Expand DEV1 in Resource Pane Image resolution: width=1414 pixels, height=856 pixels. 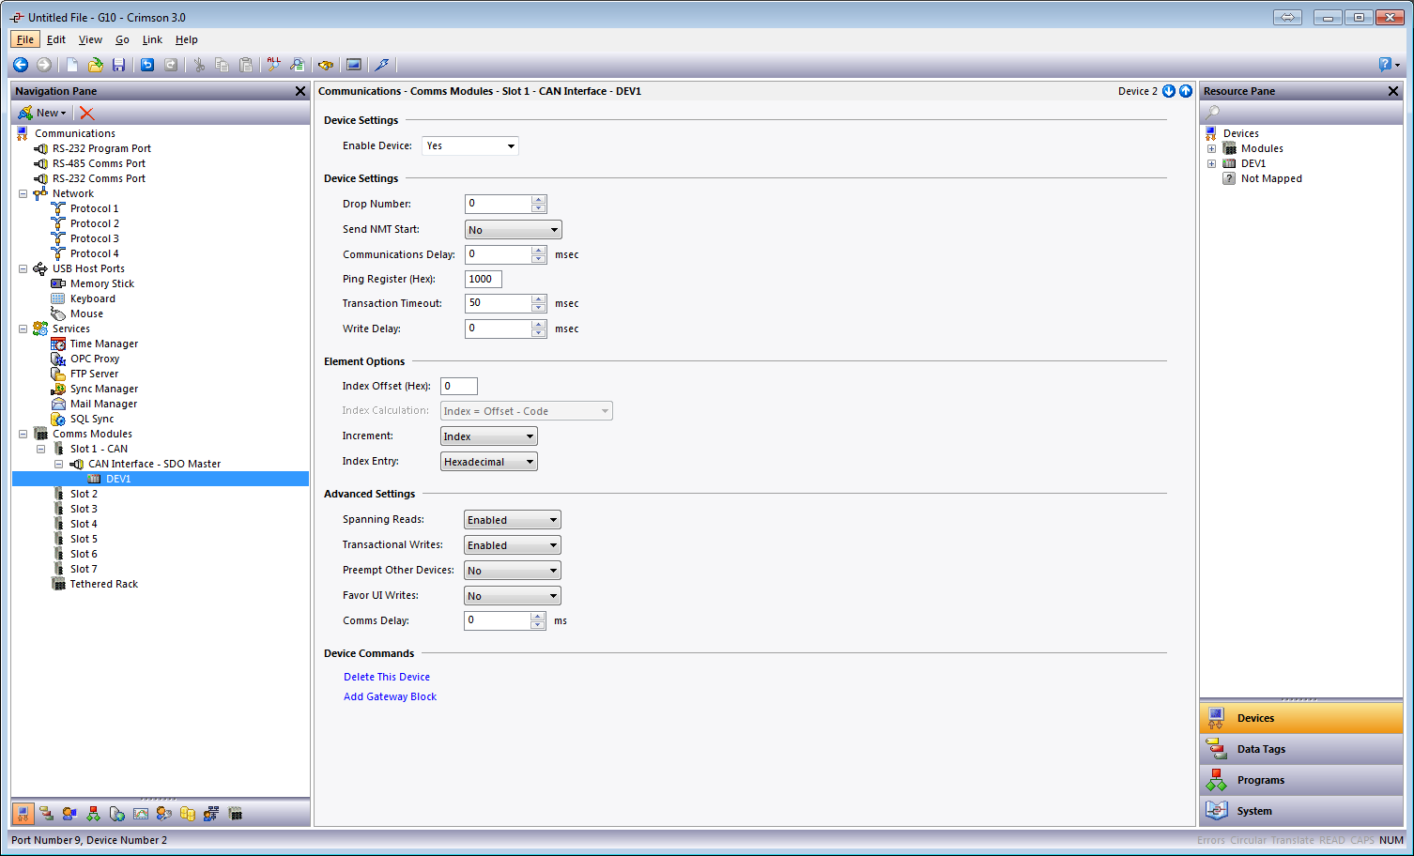tap(1211, 163)
